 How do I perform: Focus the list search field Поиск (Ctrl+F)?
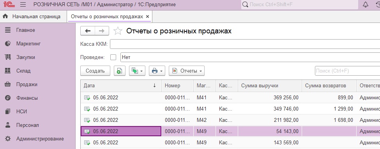click(x=348, y=71)
